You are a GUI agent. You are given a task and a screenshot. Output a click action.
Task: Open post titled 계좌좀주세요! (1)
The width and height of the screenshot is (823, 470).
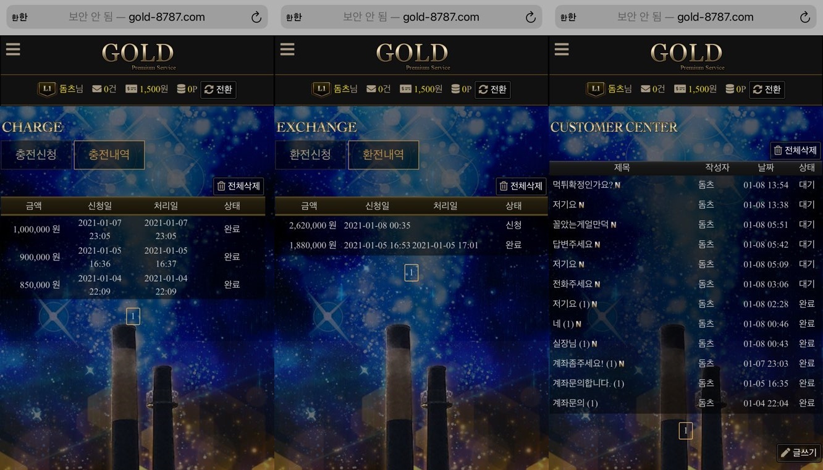point(585,363)
